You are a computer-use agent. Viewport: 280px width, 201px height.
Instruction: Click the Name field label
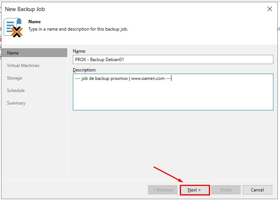(x=79, y=51)
